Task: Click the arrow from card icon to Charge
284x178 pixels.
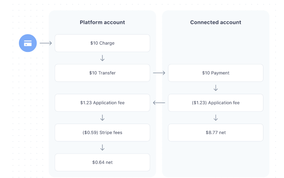Action: (x=46, y=43)
